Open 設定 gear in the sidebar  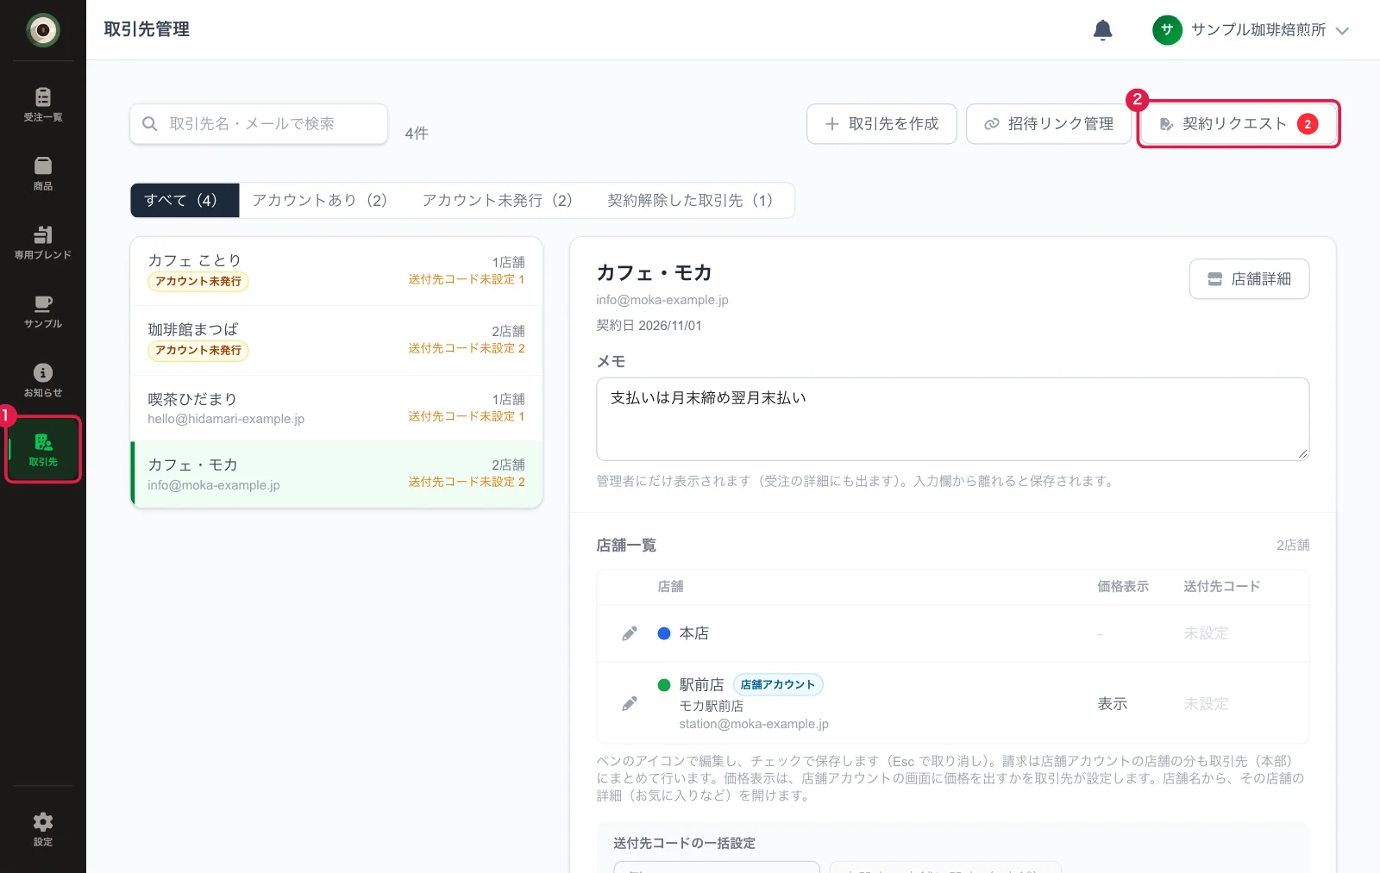pyautogui.click(x=43, y=829)
